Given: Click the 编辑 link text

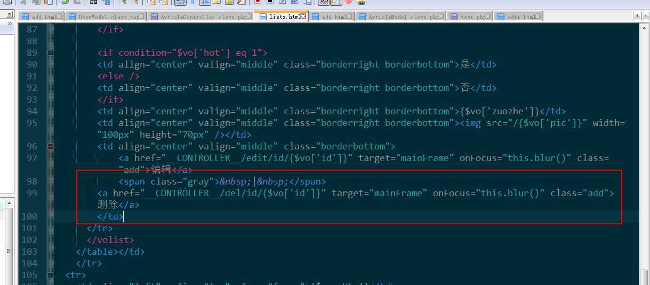Looking at the screenshot, I should point(160,170).
